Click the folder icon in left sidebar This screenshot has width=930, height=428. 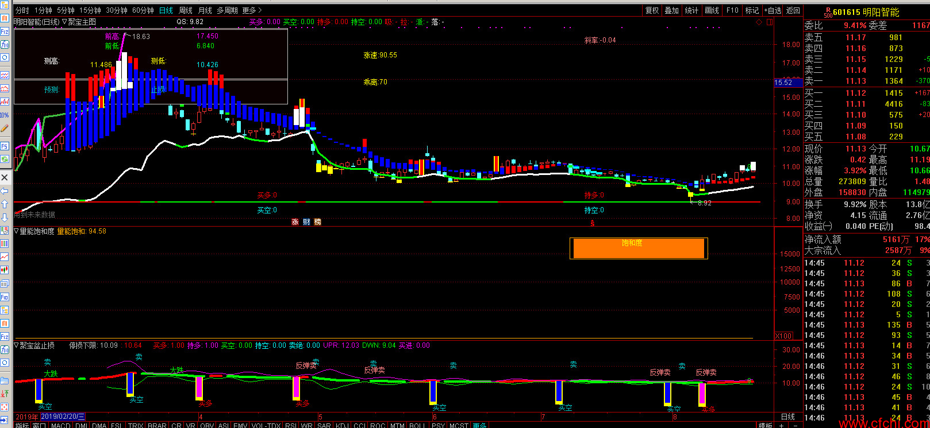(4, 380)
